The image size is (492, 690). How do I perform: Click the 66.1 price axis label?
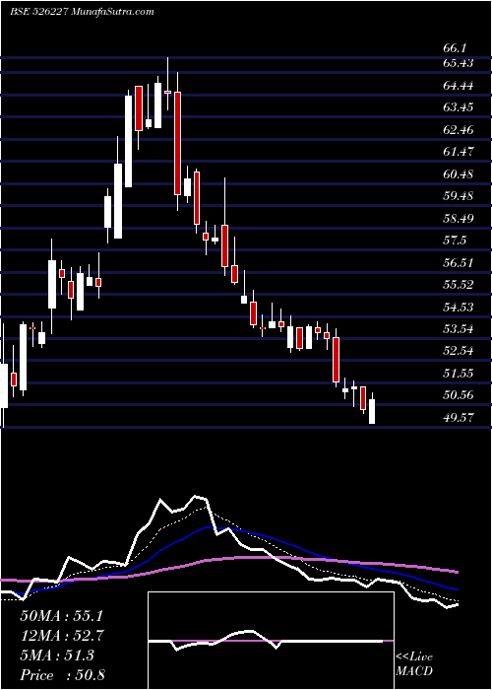click(455, 48)
